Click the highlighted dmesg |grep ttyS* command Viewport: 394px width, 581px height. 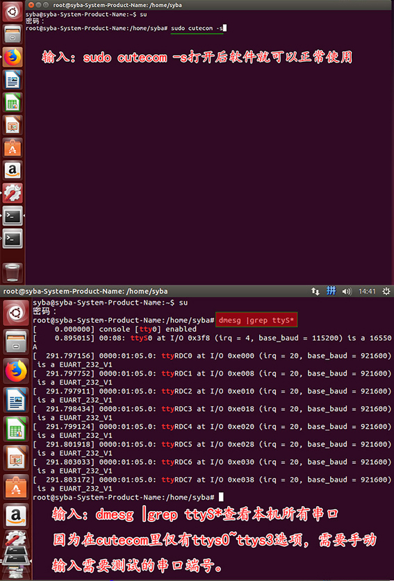click(256, 320)
